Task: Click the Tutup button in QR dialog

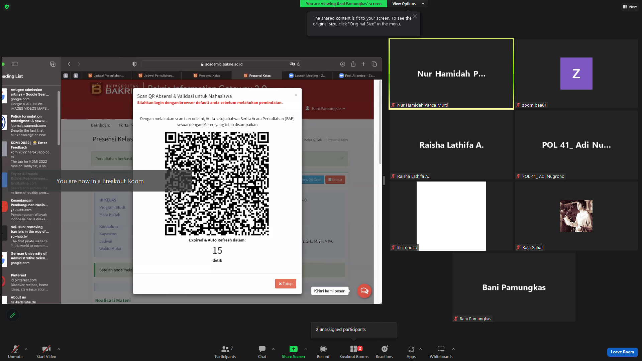Action: [286, 284]
